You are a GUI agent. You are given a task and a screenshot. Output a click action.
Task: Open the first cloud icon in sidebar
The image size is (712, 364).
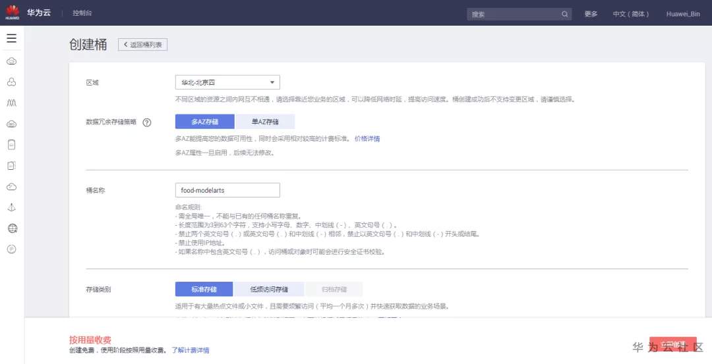[x=12, y=61]
